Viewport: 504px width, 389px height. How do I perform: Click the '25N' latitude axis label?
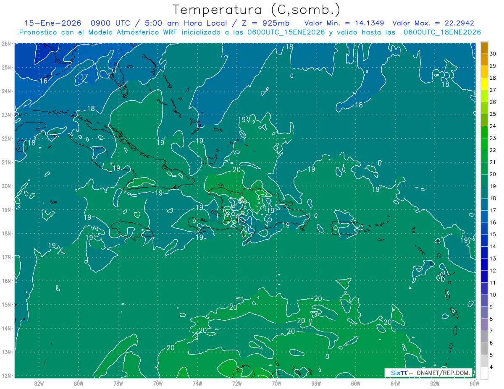click(x=6, y=67)
